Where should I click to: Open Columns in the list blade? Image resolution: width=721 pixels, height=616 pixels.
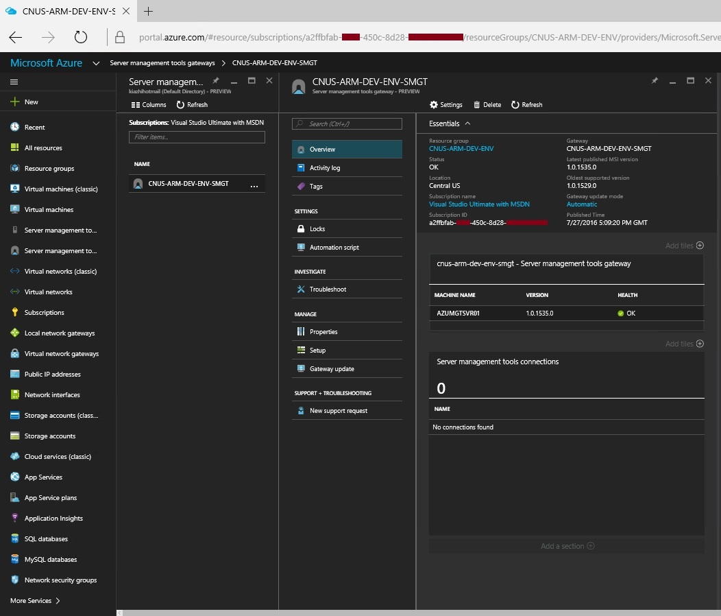point(149,104)
